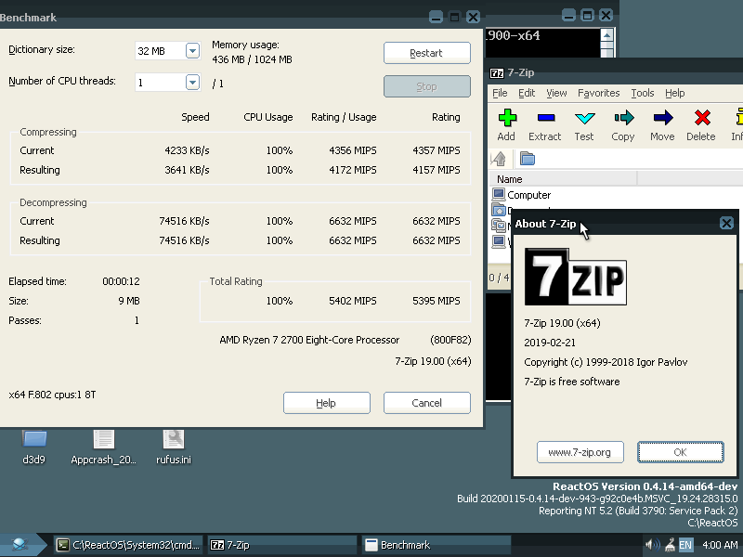This screenshot has height=557, width=743.
Task: Click OK in About 7-Zip dialog
Action: tap(681, 452)
